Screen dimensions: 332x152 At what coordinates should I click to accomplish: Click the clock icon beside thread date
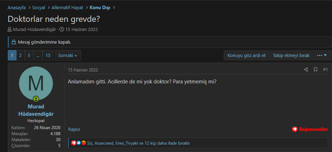coord(62,30)
